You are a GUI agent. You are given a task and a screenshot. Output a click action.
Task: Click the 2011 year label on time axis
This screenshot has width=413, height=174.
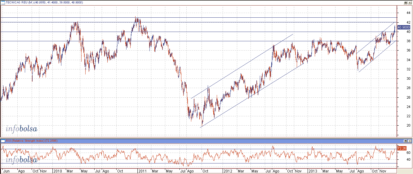[142, 171]
